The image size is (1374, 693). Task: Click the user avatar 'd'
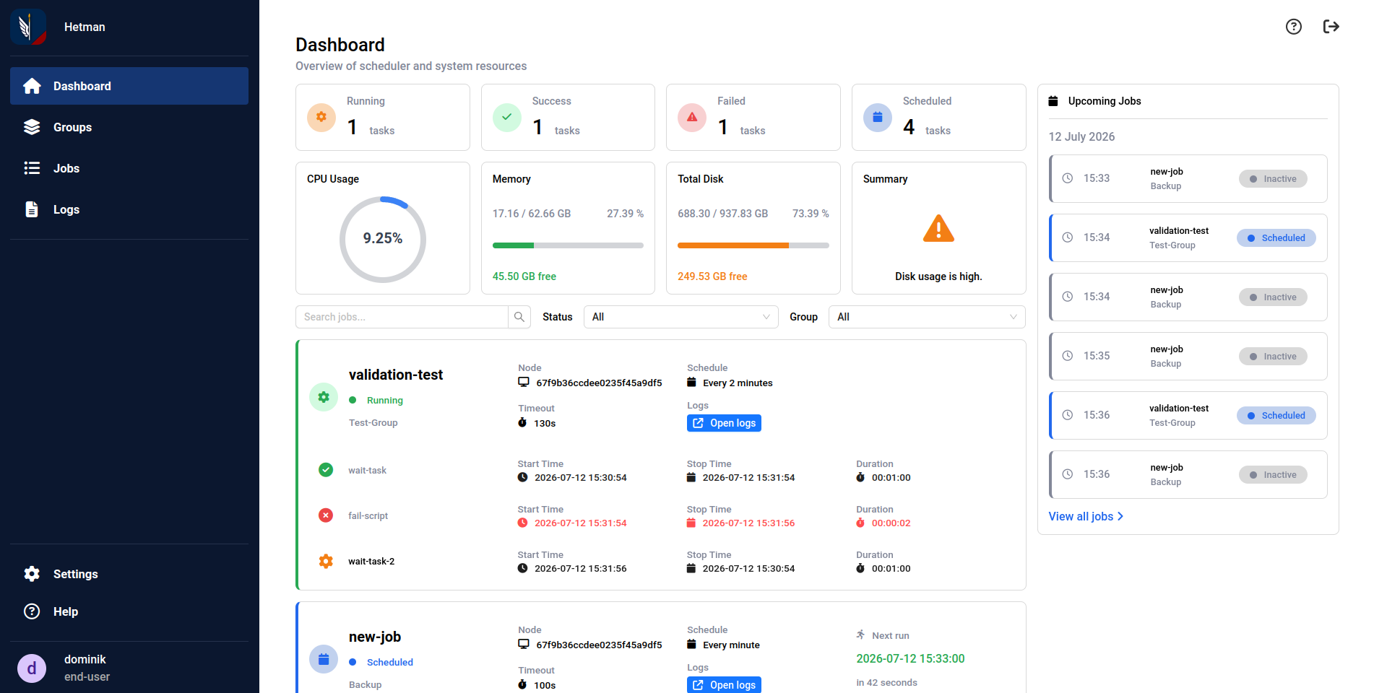pos(32,668)
